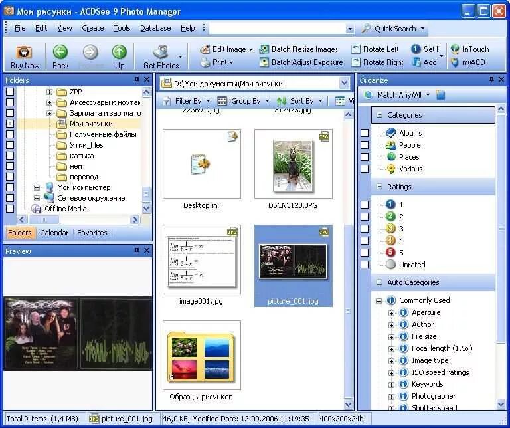Toggle checkbox for Мои рисунки folder
510x428 pixels.
point(10,124)
